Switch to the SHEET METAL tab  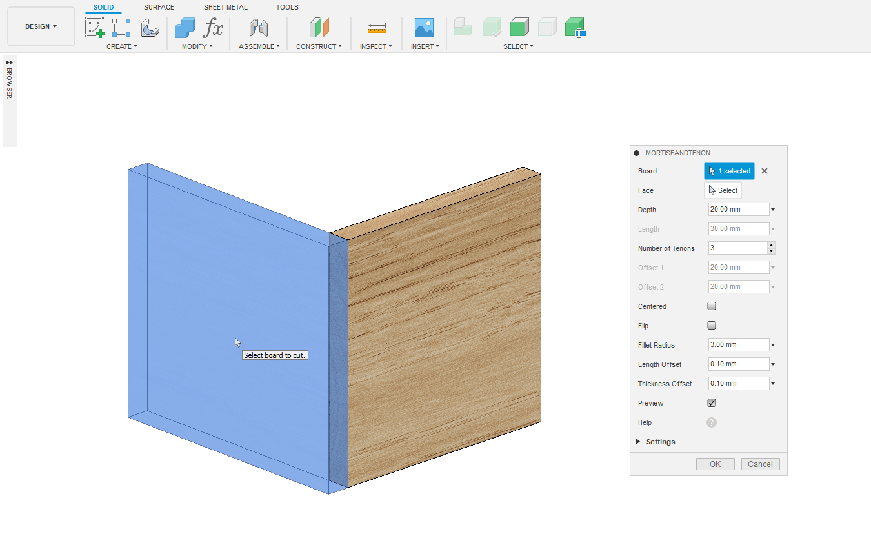point(225,7)
